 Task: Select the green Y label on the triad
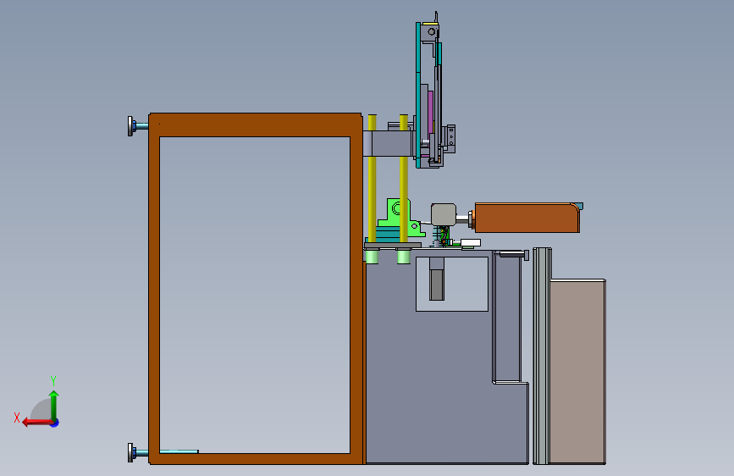click(x=53, y=380)
